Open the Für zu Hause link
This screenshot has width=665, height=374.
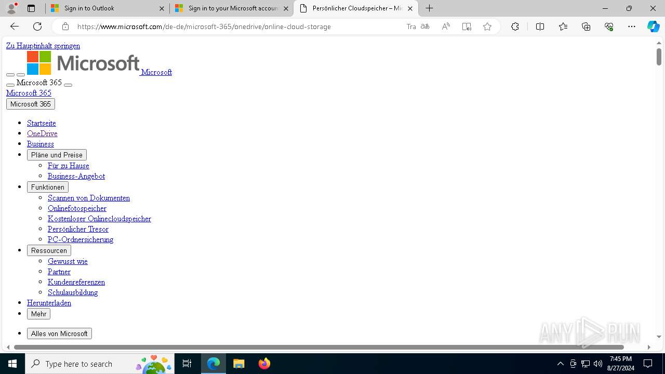pos(69,166)
